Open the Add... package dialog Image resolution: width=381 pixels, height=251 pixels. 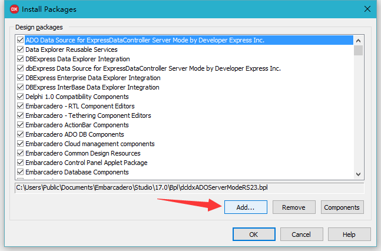[x=246, y=207]
